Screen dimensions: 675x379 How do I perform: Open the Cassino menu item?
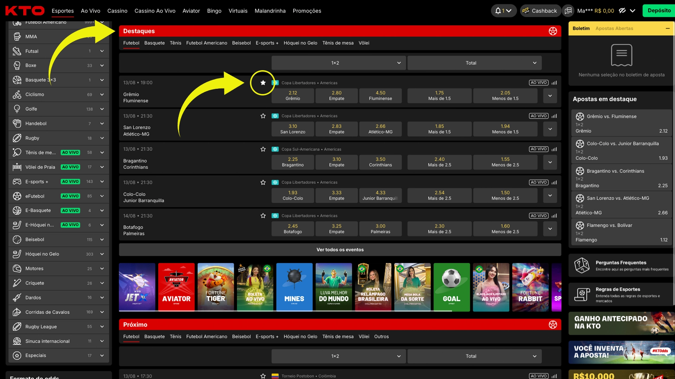coord(117,11)
